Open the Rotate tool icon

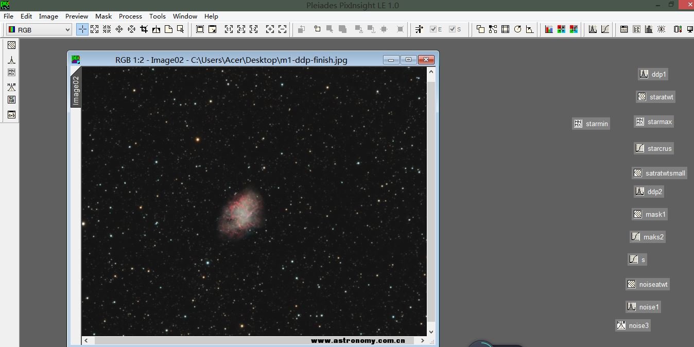tap(518, 29)
